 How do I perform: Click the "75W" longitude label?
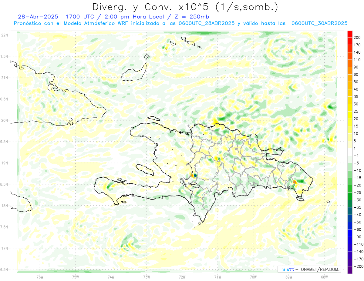(x=76, y=277)
